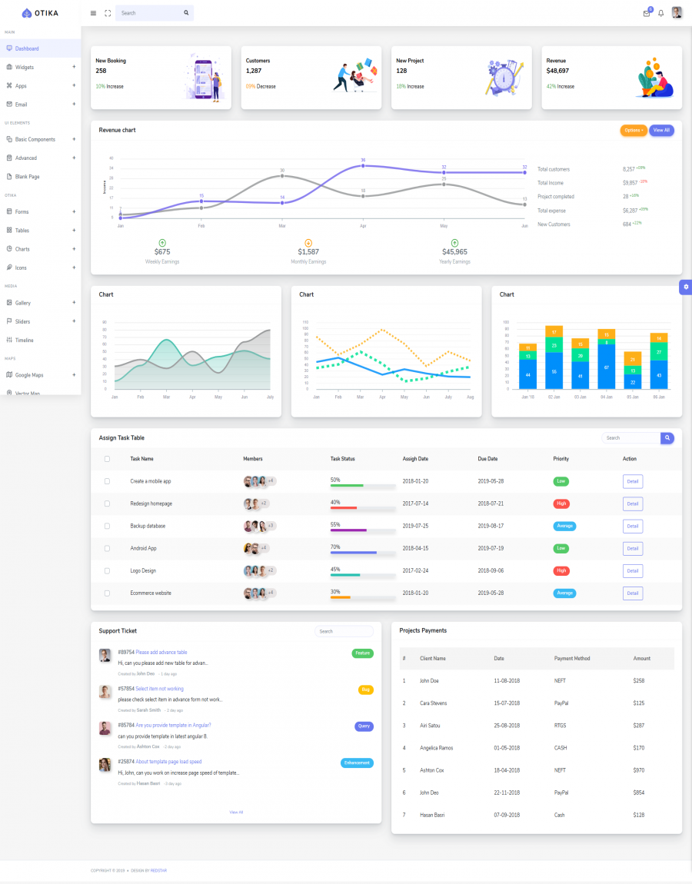
Task: Open the Detail button for Redesign homepage
Action: tap(633, 504)
